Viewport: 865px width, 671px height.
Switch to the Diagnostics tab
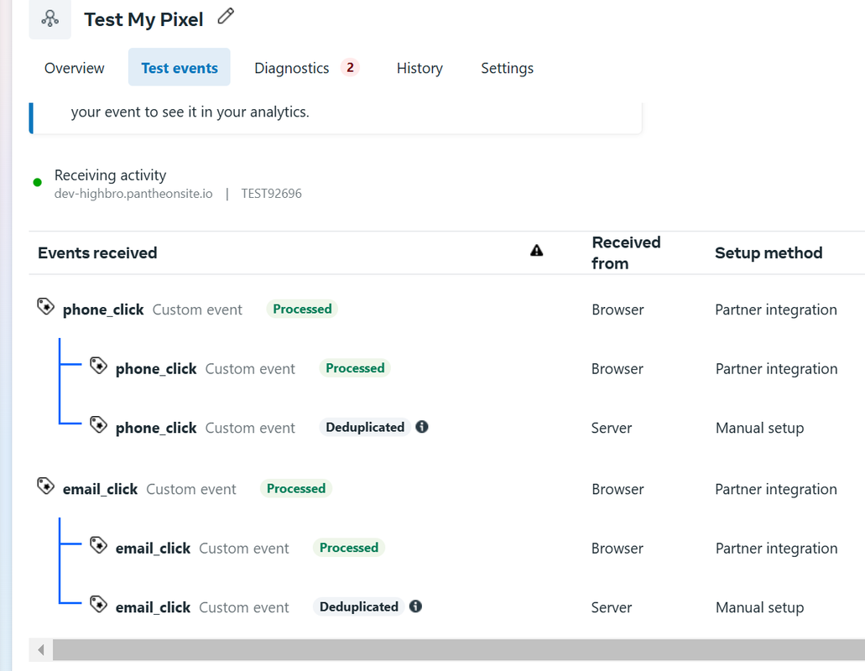click(x=292, y=68)
